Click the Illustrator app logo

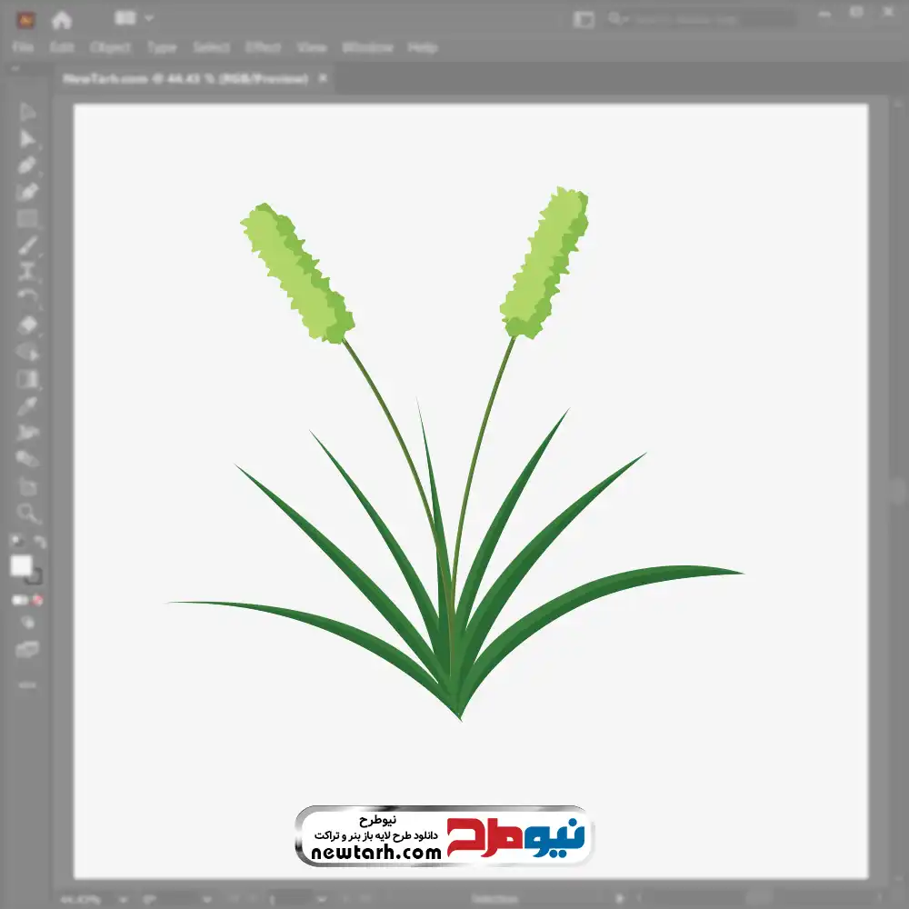pyautogui.click(x=25, y=20)
